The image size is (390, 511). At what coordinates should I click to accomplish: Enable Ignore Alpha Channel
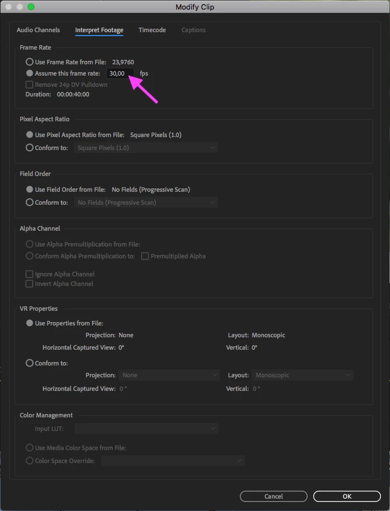[29, 274]
